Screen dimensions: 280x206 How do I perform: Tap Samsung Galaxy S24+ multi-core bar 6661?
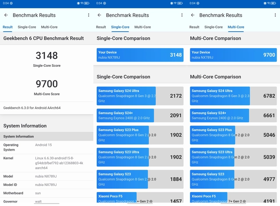click(233, 116)
